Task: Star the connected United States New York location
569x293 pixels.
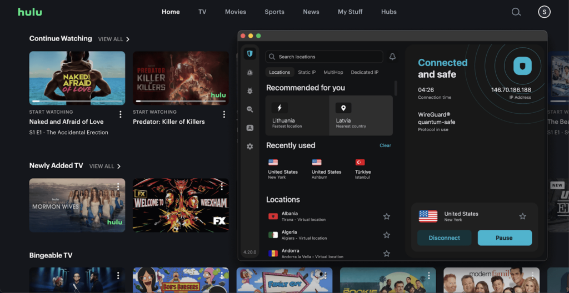Action: pos(522,216)
